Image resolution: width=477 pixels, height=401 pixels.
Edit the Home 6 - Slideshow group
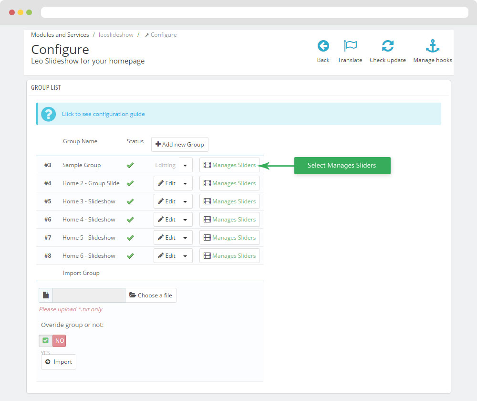(x=166, y=256)
